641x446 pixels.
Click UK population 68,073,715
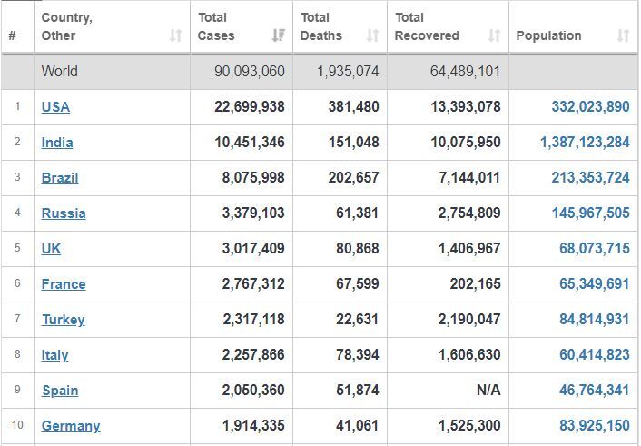(595, 249)
